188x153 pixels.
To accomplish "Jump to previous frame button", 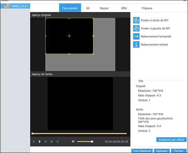I will pos(34,142).
